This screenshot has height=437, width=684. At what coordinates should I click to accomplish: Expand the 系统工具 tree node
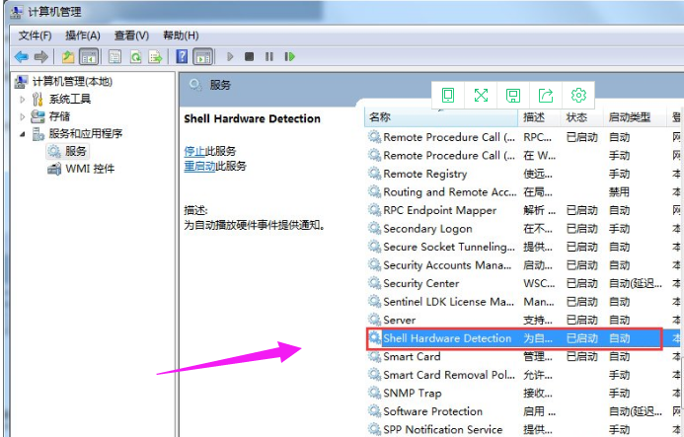[x=23, y=99]
